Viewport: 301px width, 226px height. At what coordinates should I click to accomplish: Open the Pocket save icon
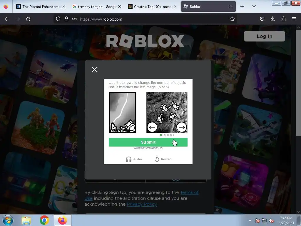click(x=262, y=19)
